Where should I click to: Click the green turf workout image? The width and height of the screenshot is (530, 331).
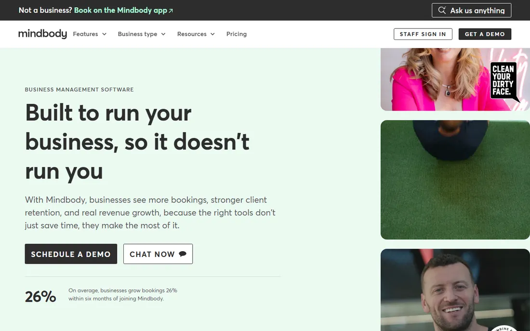click(x=455, y=180)
